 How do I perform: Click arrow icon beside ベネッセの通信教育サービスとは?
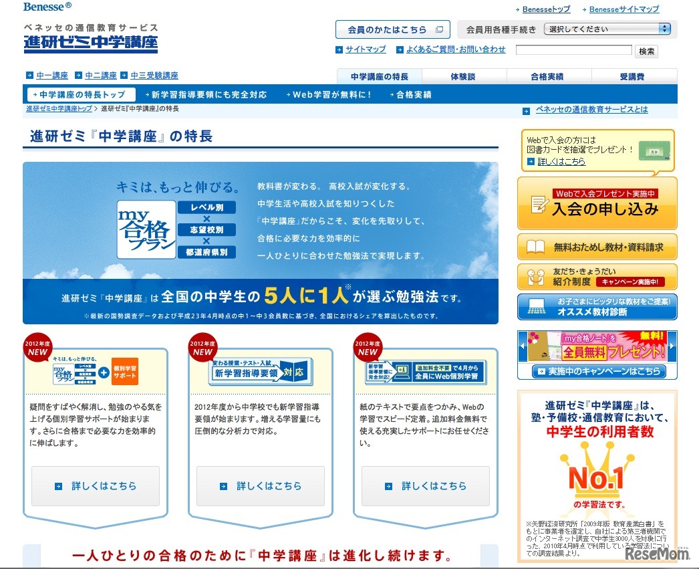pos(526,111)
